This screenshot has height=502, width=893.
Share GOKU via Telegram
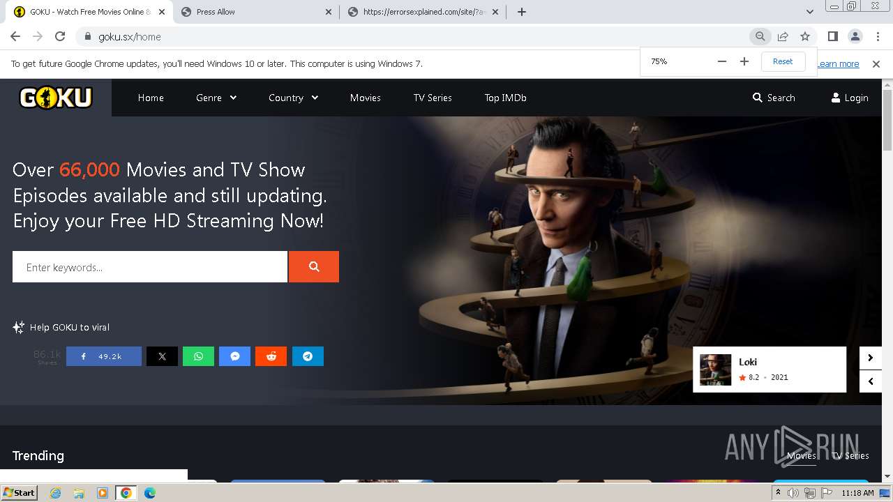click(x=308, y=356)
